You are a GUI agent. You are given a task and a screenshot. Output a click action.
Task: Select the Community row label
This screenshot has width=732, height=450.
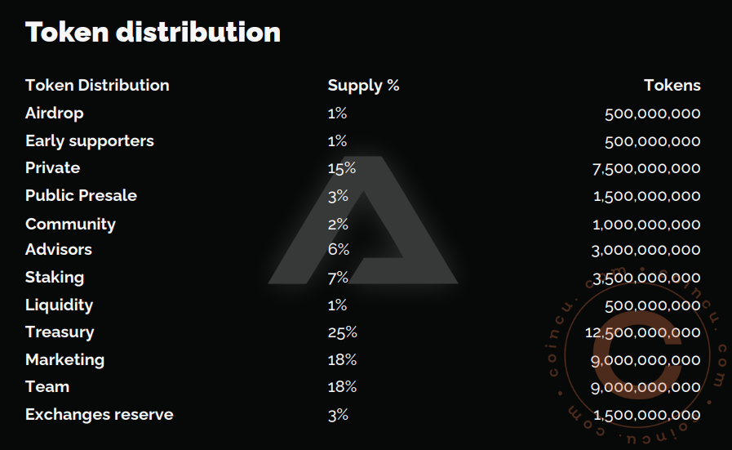tap(70, 224)
